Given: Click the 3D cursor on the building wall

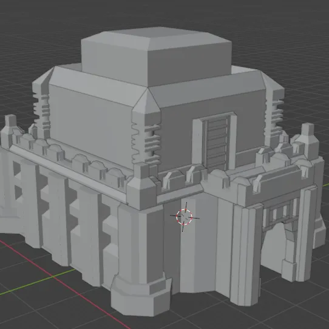Looking at the screenshot, I should pyautogui.click(x=184, y=217).
